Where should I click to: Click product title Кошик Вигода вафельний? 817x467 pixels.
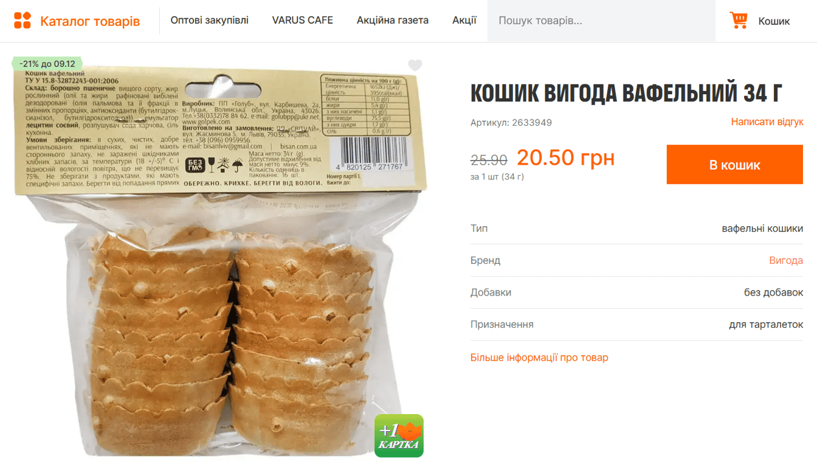pyautogui.click(x=626, y=93)
